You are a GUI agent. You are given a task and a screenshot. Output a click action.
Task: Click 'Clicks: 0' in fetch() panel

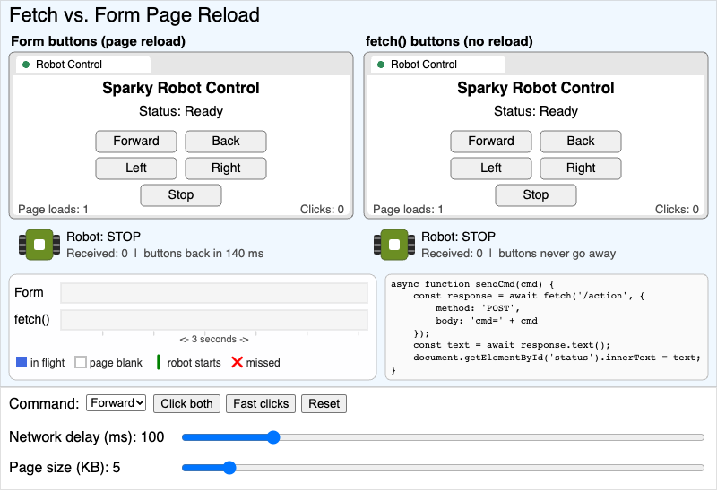(x=677, y=210)
